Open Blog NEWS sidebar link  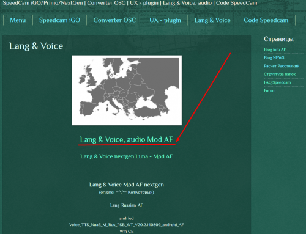[x=274, y=57]
